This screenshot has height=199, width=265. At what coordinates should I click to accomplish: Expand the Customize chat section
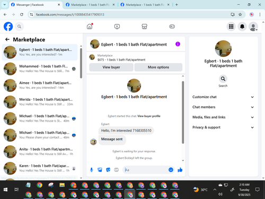tap(223, 97)
